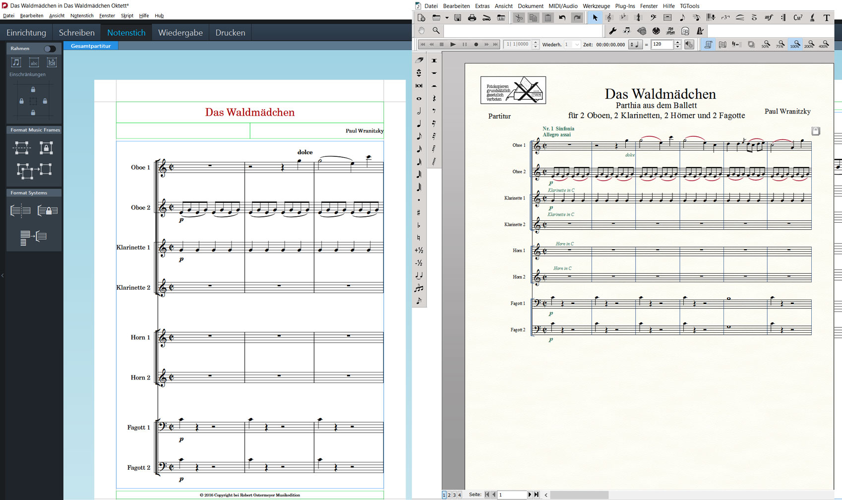Select the Eraser tool in note palette
The image size is (842, 500).
419,60
